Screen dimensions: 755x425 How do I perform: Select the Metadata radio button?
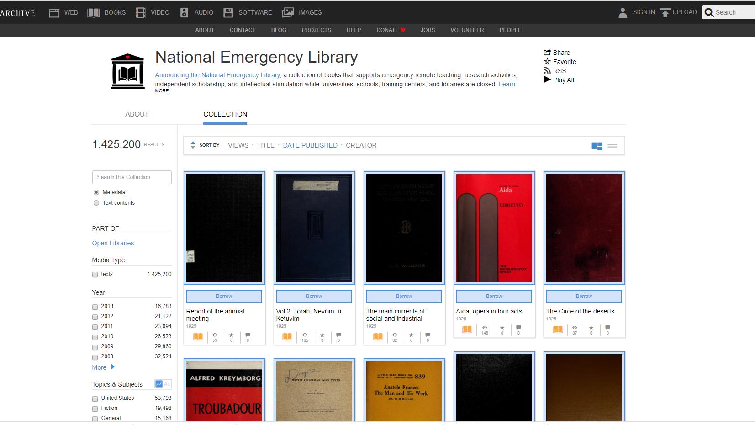(96, 192)
